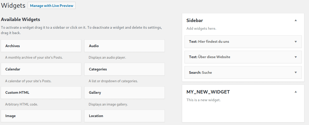Pick the Image widget
Viewport: 309px width, 125px height.
click(41, 116)
